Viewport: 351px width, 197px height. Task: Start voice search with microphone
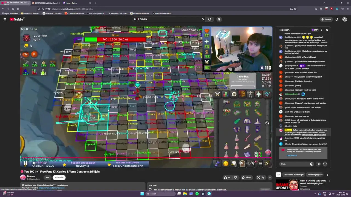(x=219, y=19)
